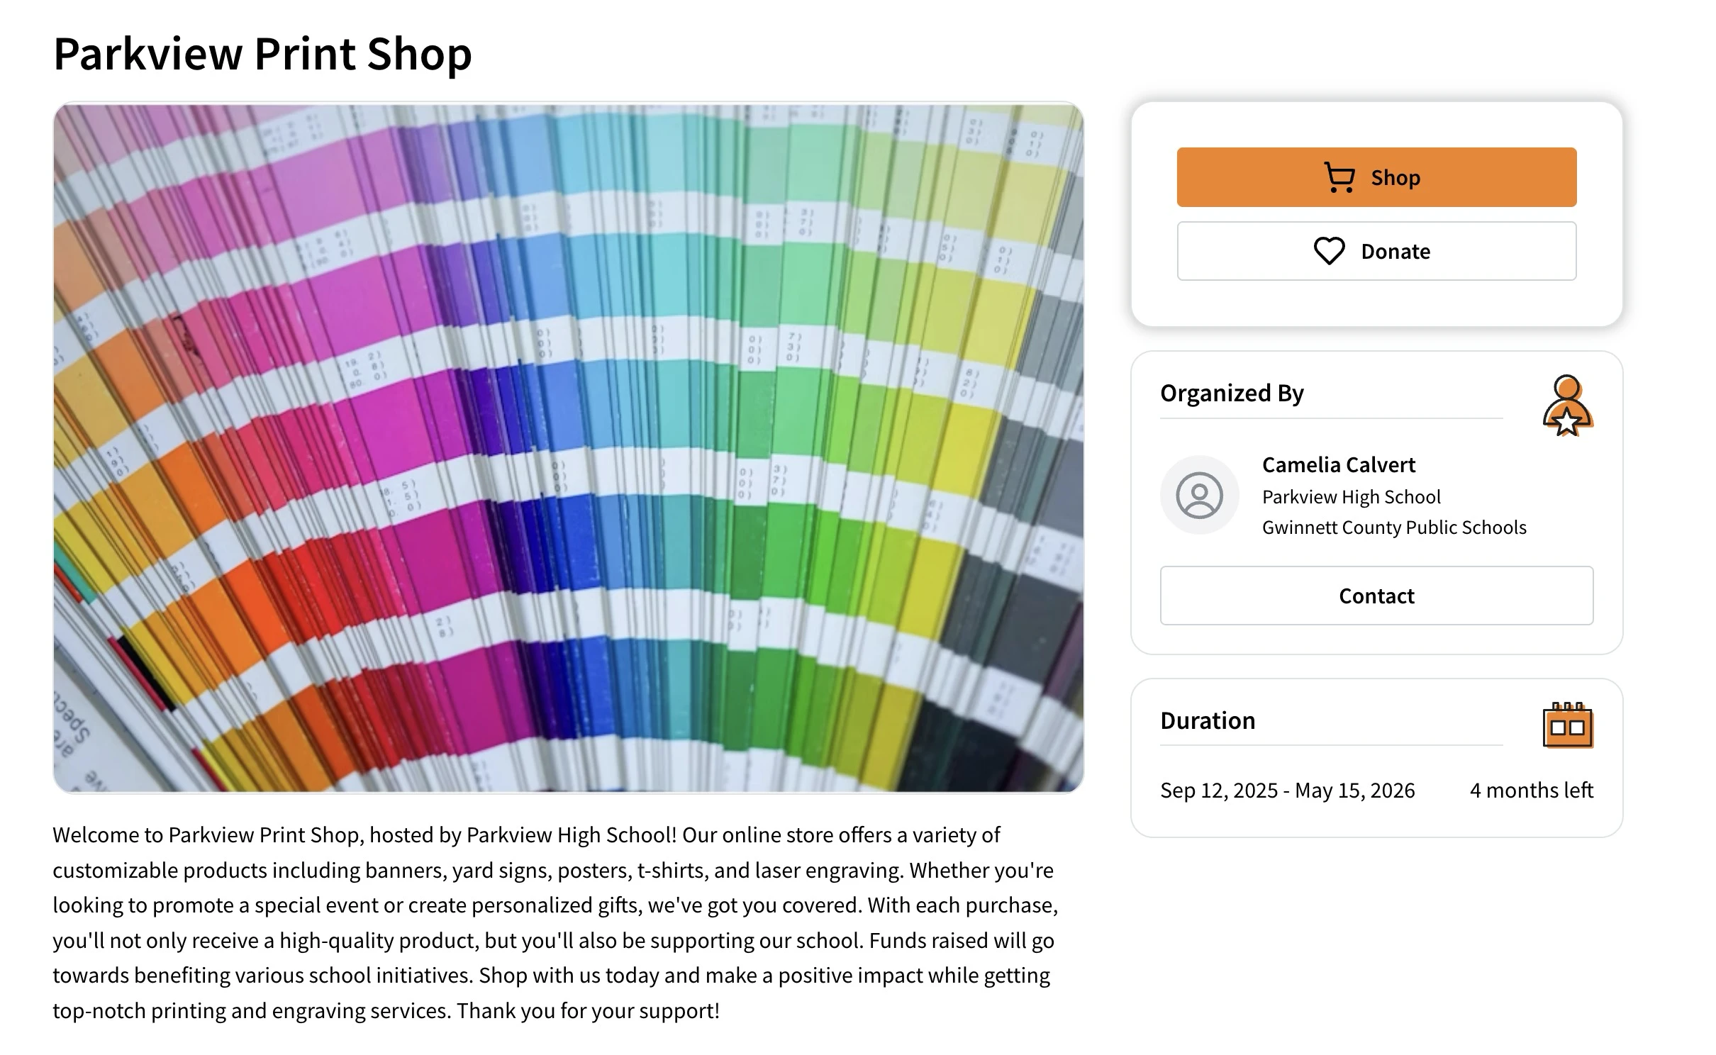The height and width of the screenshot is (1055, 1716).
Task: Click the Organized By heading
Action: pos(1232,393)
